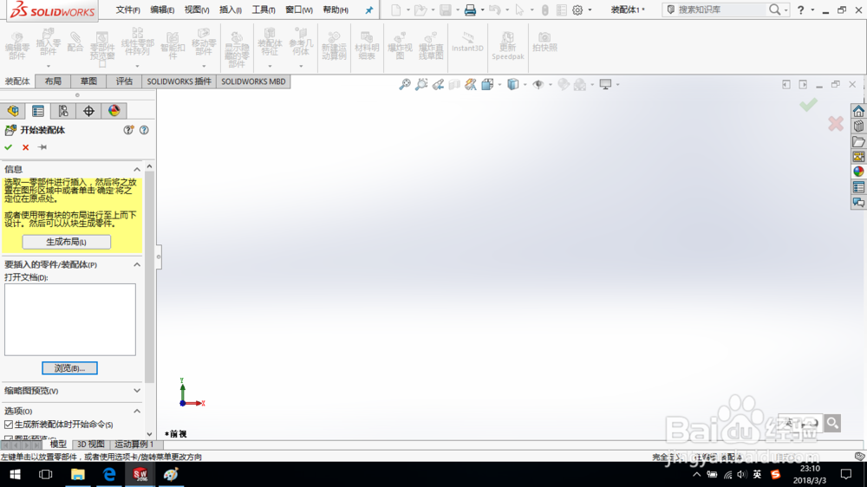Click the 显示隐藏的零部件 icon

click(x=237, y=49)
